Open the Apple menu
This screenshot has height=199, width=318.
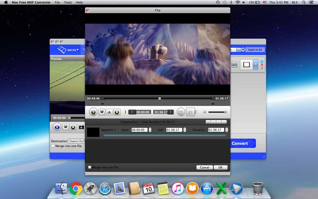[x=6, y=3]
